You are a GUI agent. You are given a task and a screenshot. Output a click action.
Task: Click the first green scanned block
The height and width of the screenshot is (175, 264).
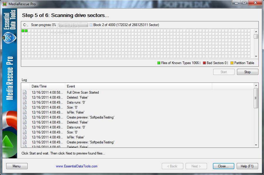[23, 31]
